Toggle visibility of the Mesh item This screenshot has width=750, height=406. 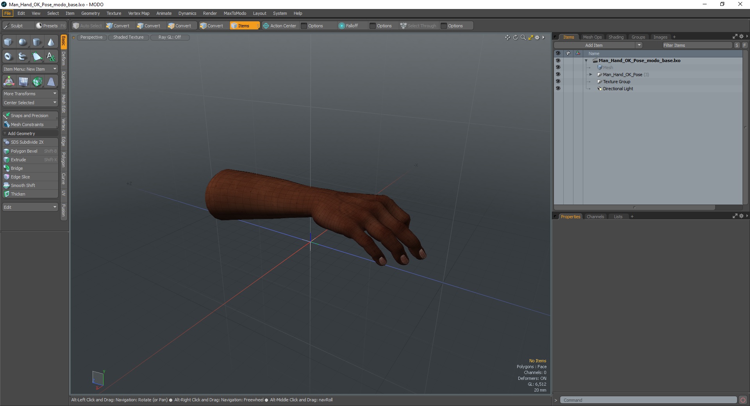point(558,68)
